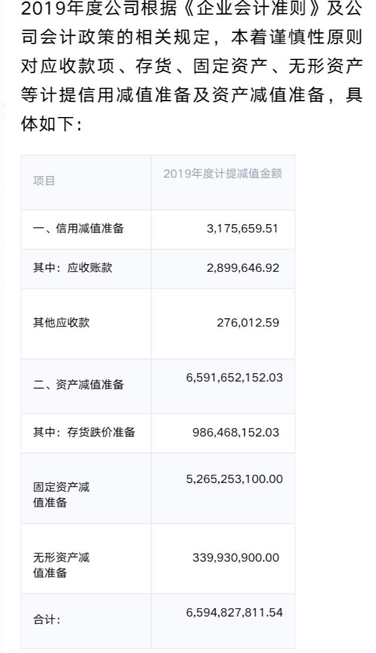Click the 固定资产减值准备 row label
The width and height of the screenshot is (376, 653).
[x=61, y=495]
